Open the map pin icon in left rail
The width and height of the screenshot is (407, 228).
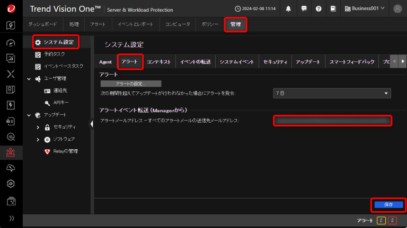[x=11, y=25]
